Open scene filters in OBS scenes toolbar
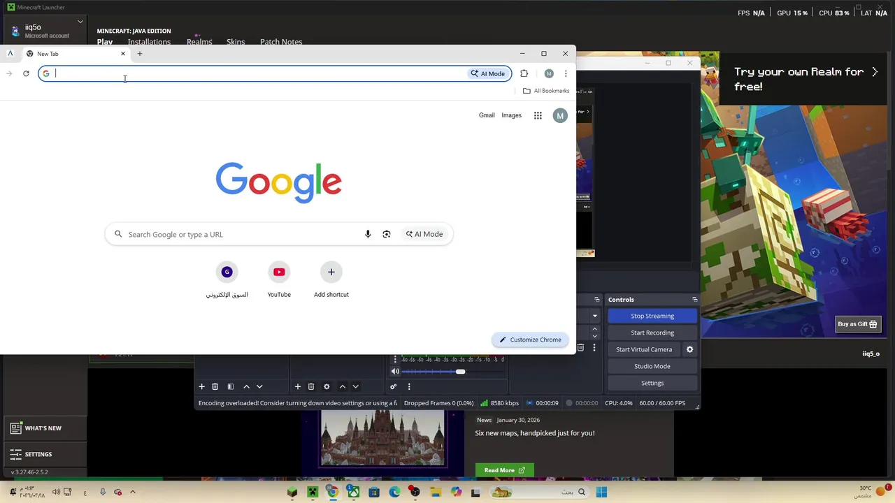The width and height of the screenshot is (895, 503). (x=231, y=386)
